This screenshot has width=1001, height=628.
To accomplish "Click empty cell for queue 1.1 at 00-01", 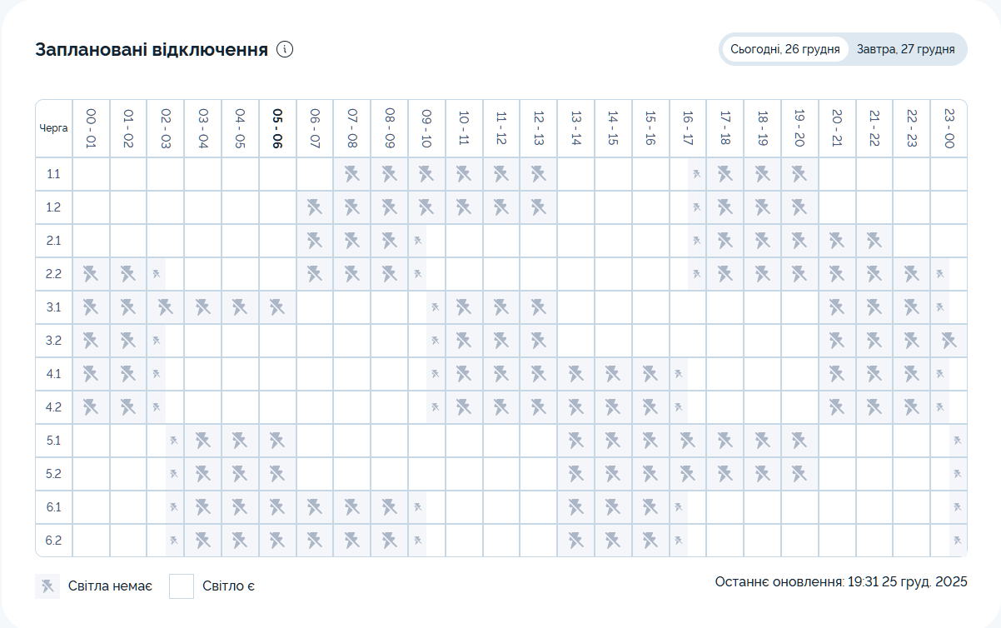I will pyautogui.click(x=91, y=174).
